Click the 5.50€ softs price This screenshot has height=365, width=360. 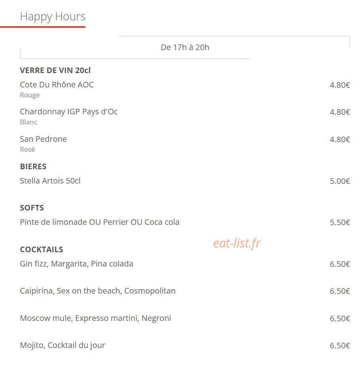click(x=340, y=222)
